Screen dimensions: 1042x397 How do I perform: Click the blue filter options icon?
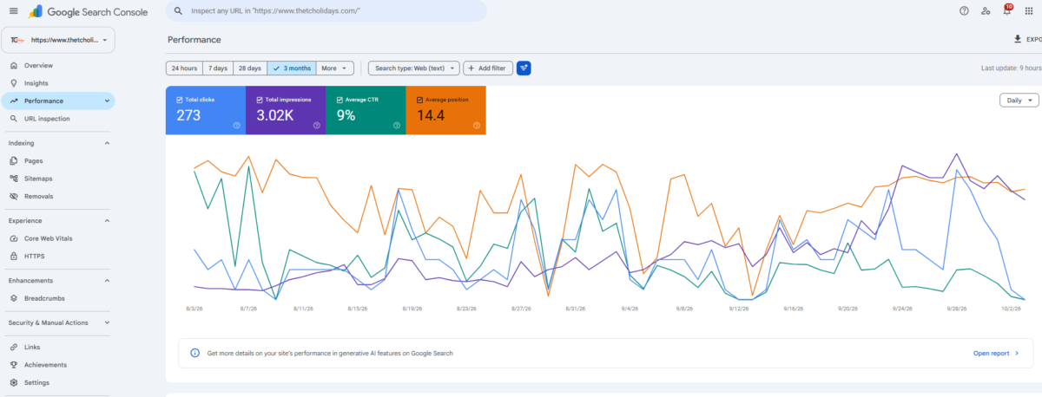(524, 68)
